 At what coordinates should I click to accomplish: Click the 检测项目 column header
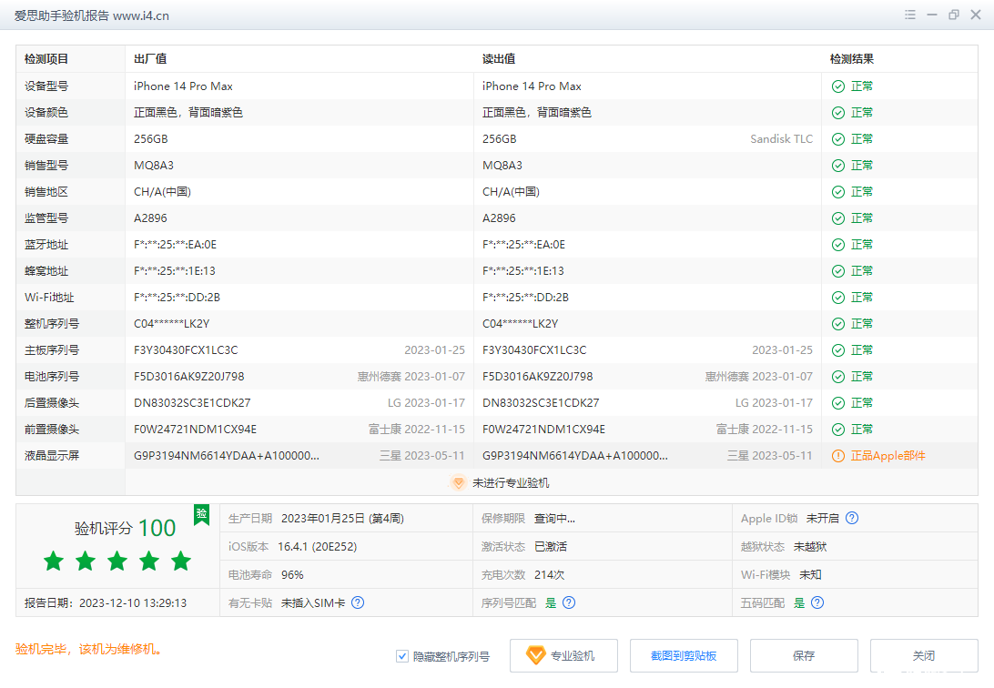coord(46,59)
